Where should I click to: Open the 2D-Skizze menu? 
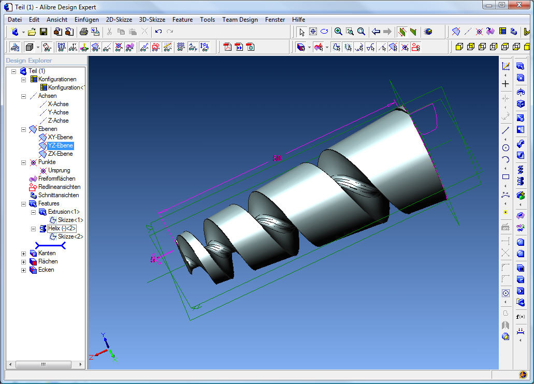click(x=119, y=19)
